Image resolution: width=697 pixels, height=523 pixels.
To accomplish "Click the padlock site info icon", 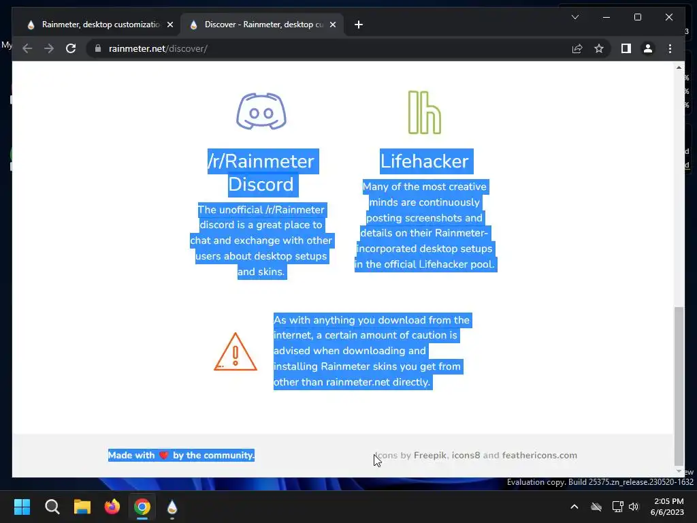I will [x=98, y=48].
